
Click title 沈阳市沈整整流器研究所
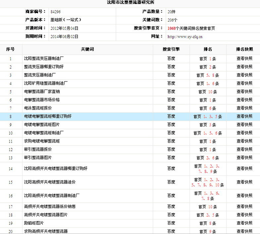[x=130, y=2]
